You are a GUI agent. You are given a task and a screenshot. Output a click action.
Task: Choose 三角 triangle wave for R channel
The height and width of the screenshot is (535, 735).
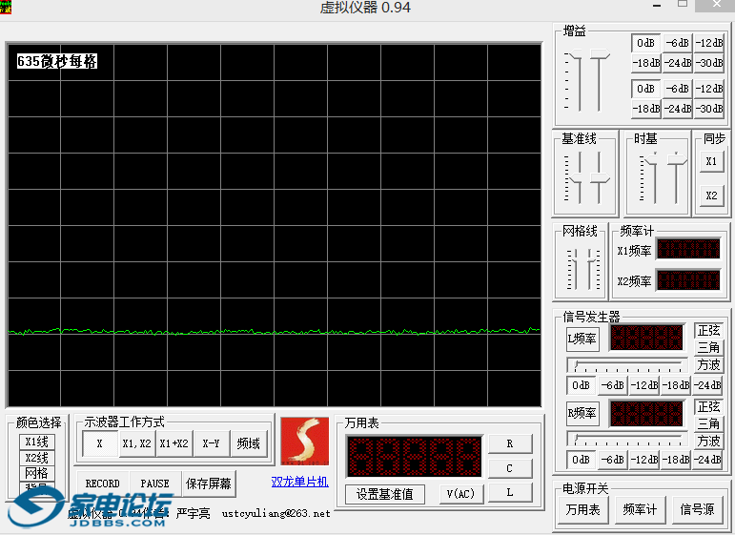[x=708, y=423]
